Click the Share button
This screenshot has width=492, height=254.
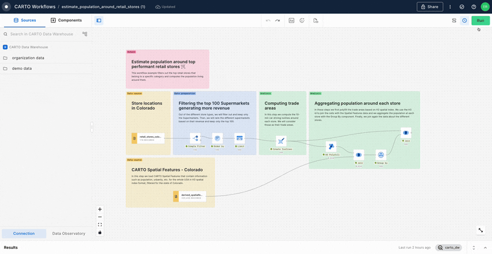430,7
